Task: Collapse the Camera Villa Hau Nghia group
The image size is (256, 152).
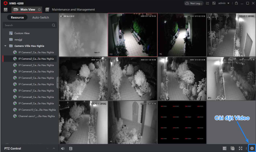Action: [x=5, y=46]
